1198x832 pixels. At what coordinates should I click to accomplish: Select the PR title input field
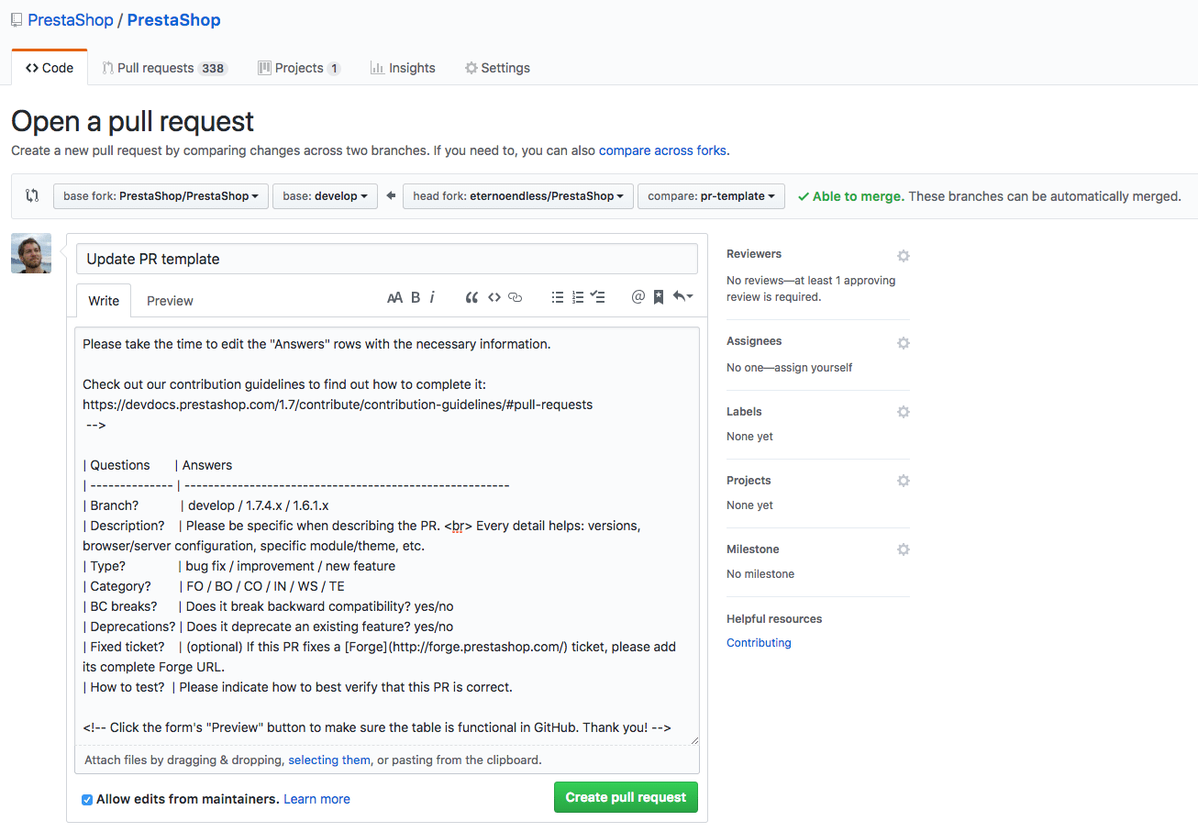[x=386, y=259]
